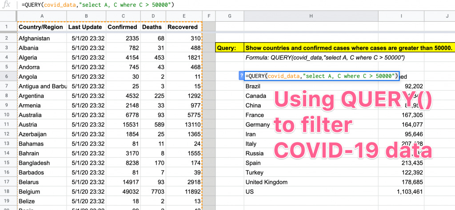Click the yellow Query: label cell
The height and width of the screenshot is (210, 455).
click(x=230, y=48)
